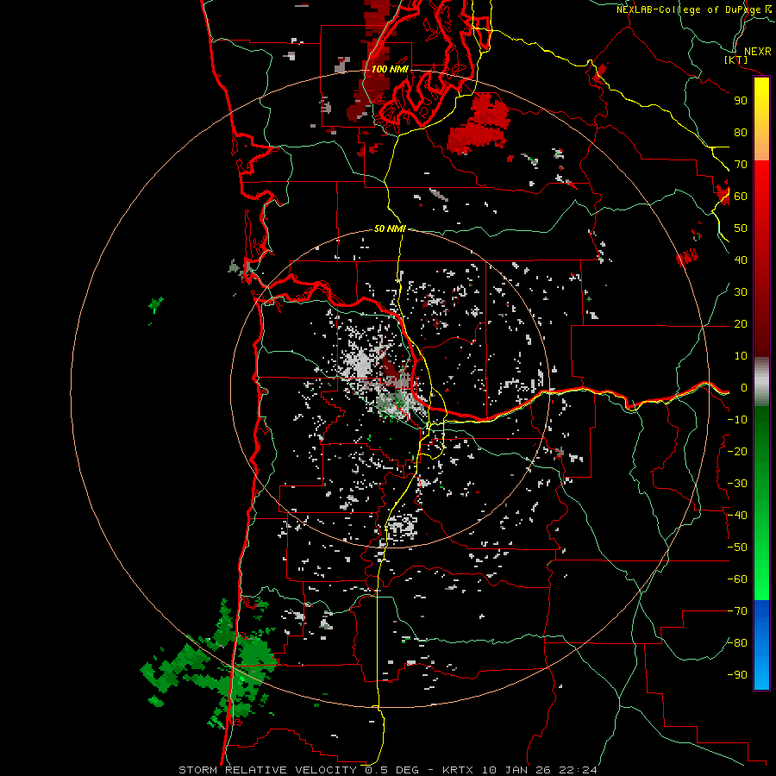Click the 0 value on the velocity scale
Viewport: 776px width, 776px height.
coord(744,388)
